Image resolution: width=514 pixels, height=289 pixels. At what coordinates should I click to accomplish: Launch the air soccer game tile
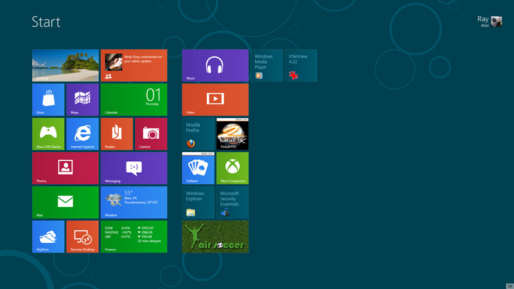215,236
